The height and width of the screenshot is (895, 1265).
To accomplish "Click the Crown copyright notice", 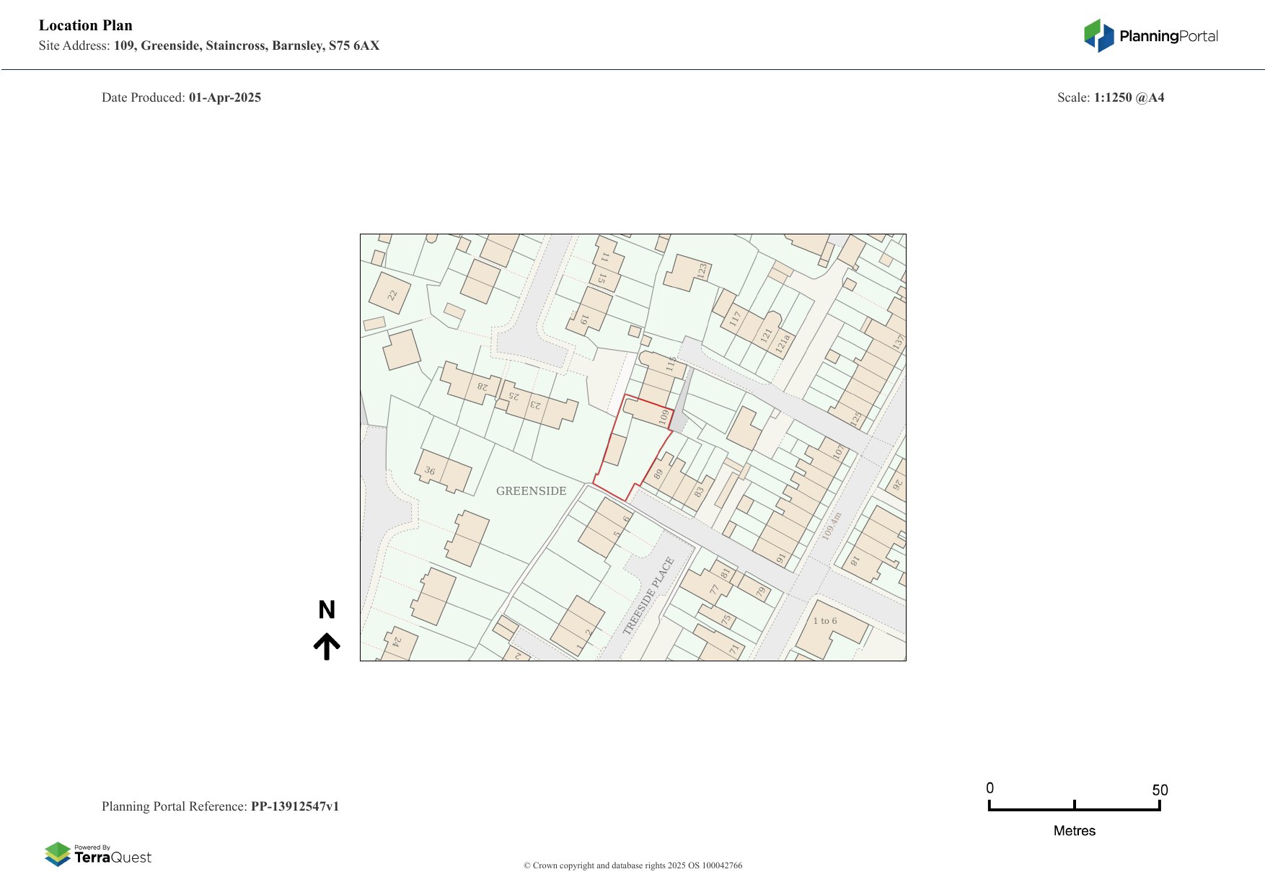I will pos(632,865).
